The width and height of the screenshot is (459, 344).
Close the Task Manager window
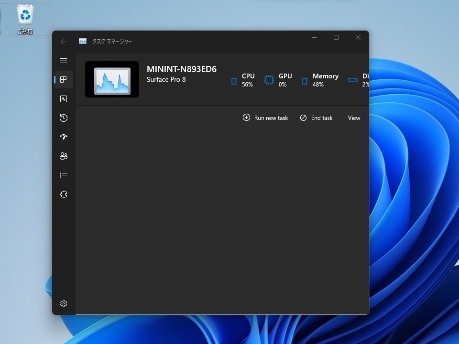(x=358, y=37)
